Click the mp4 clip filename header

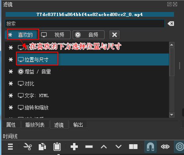90,14
